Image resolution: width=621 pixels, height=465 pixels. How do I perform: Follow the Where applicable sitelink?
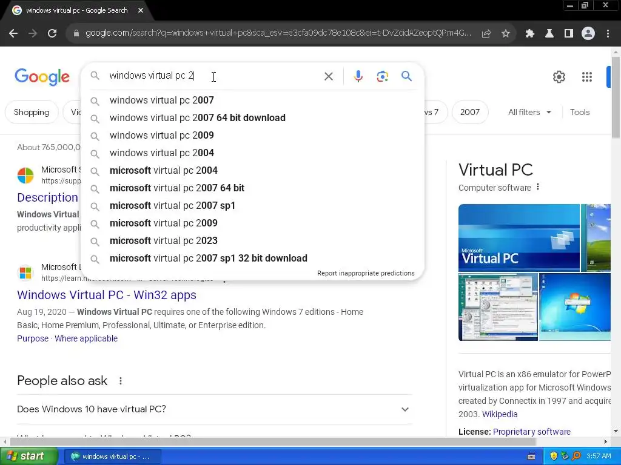pos(86,338)
